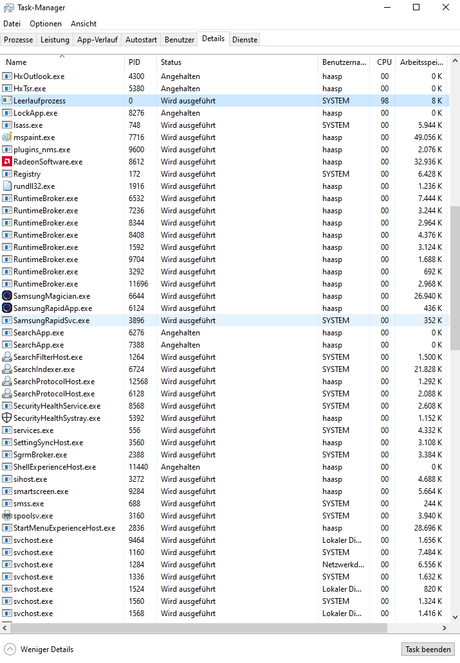Viewport: 460px width, 663px height.
Task: Click the smartscreen.exe process icon
Action: pyautogui.click(x=7, y=491)
